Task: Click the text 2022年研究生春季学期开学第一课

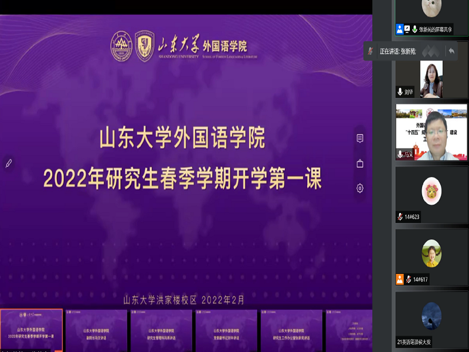Action: coord(182,178)
